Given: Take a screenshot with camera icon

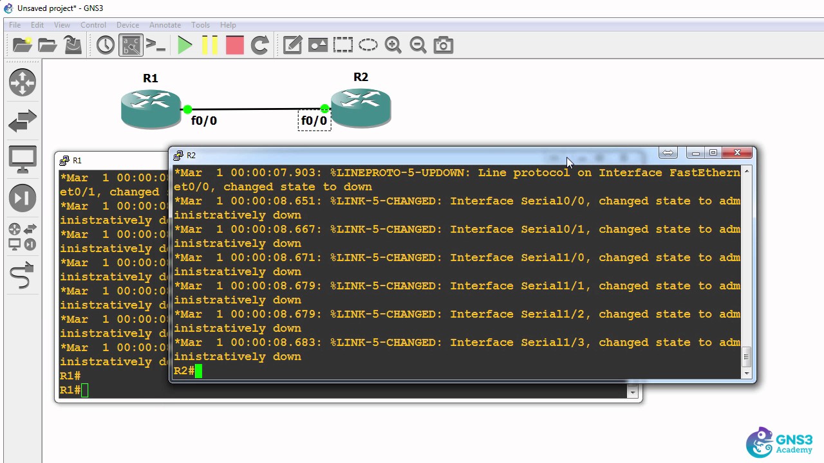Looking at the screenshot, I should 444,45.
